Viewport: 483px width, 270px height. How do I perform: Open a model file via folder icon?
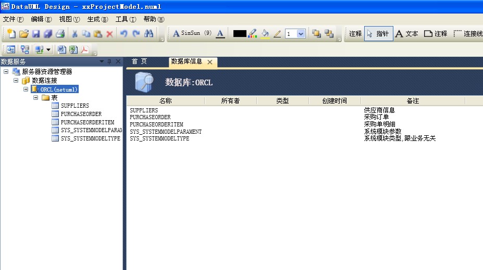pyautogui.click(x=24, y=33)
